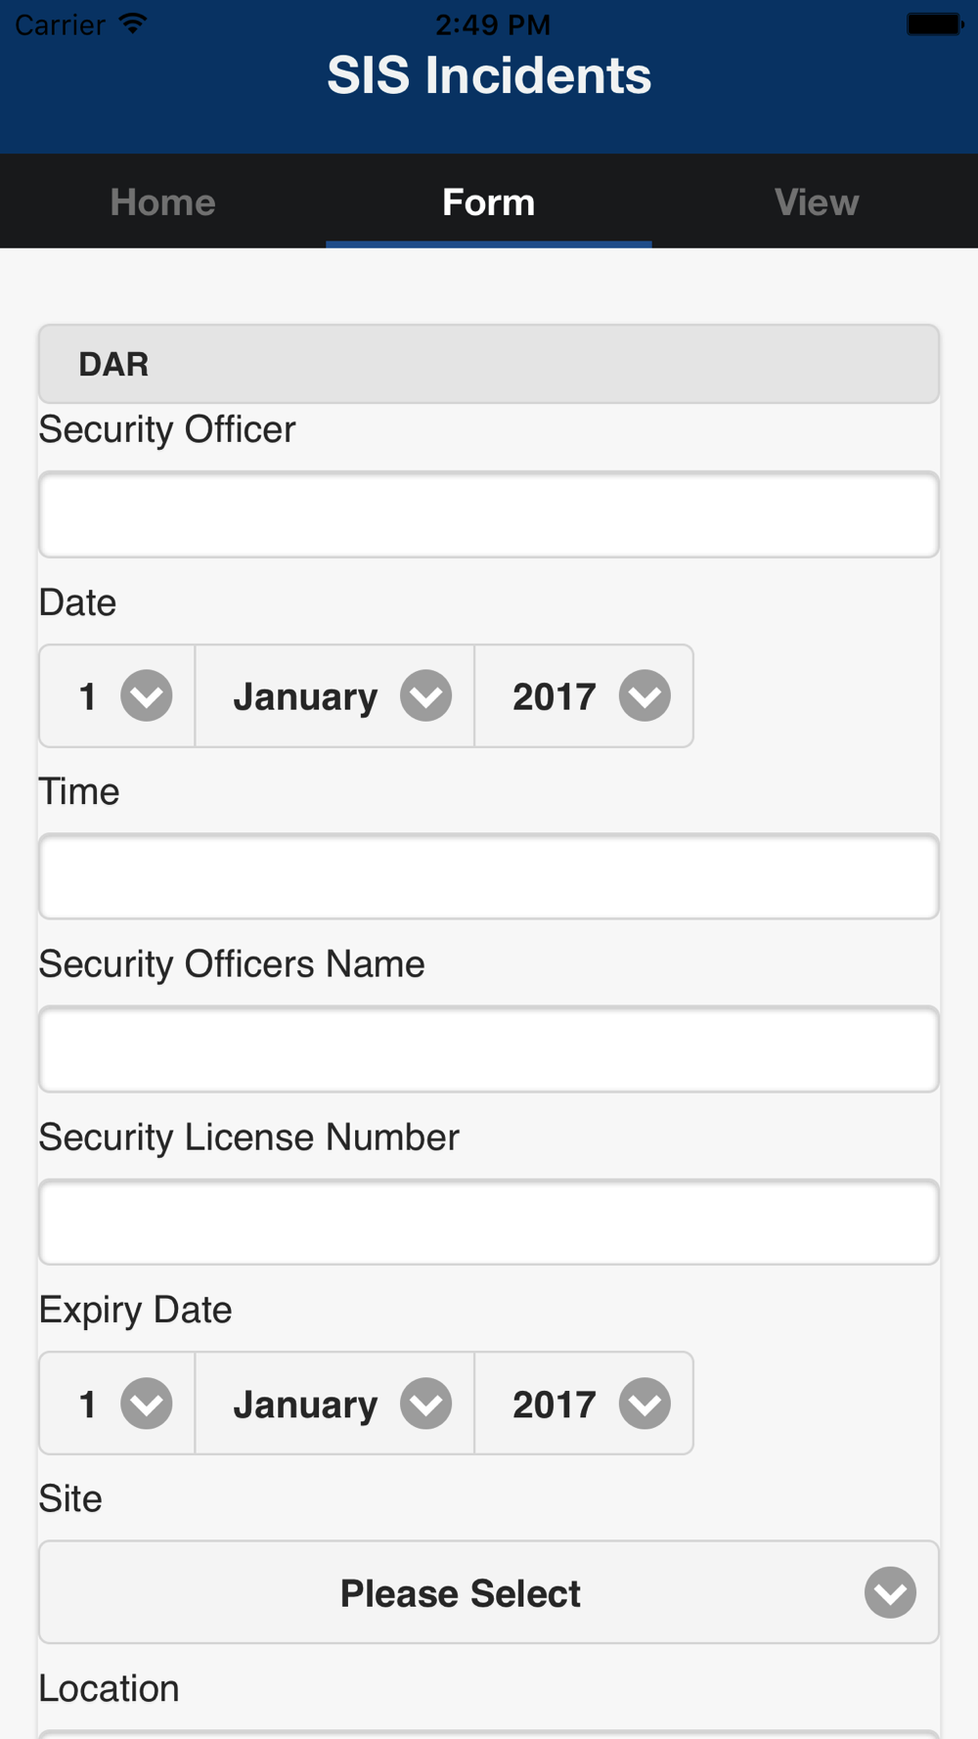Image resolution: width=978 pixels, height=1739 pixels.
Task: Open the 2017 year dropdown under Expiry Date
Action: 584,1404
